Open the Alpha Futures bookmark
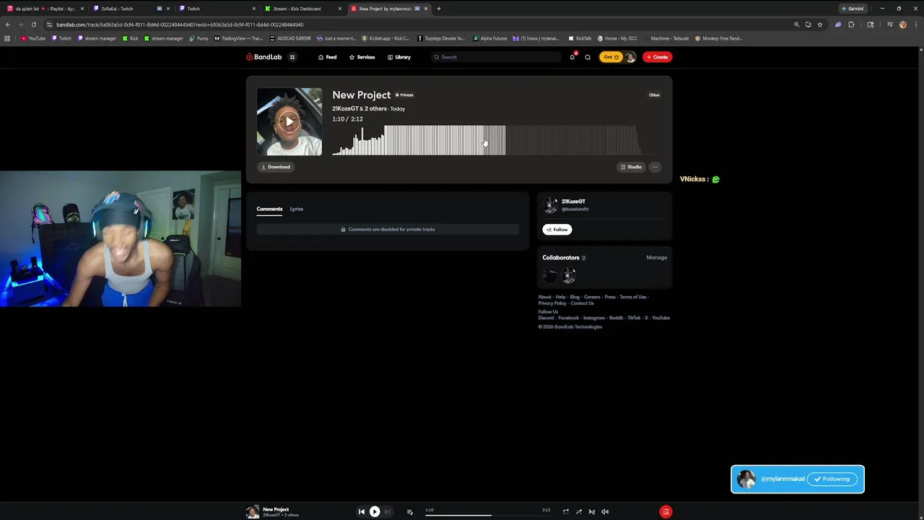This screenshot has width=924, height=520. click(490, 38)
